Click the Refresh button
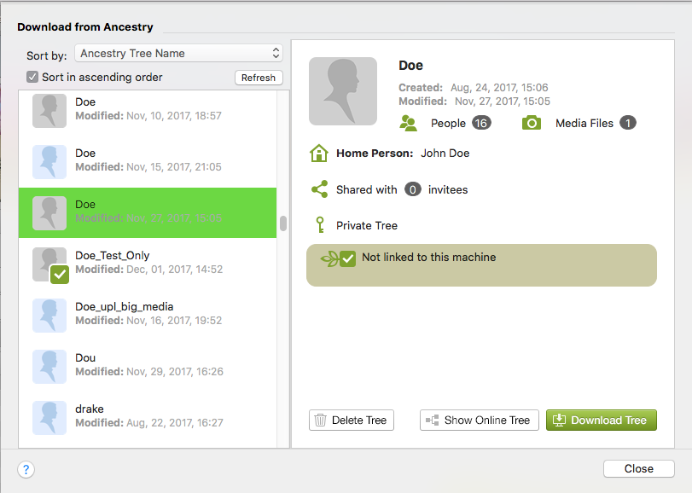The height and width of the screenshot is (493, 692). coord(259,78)
